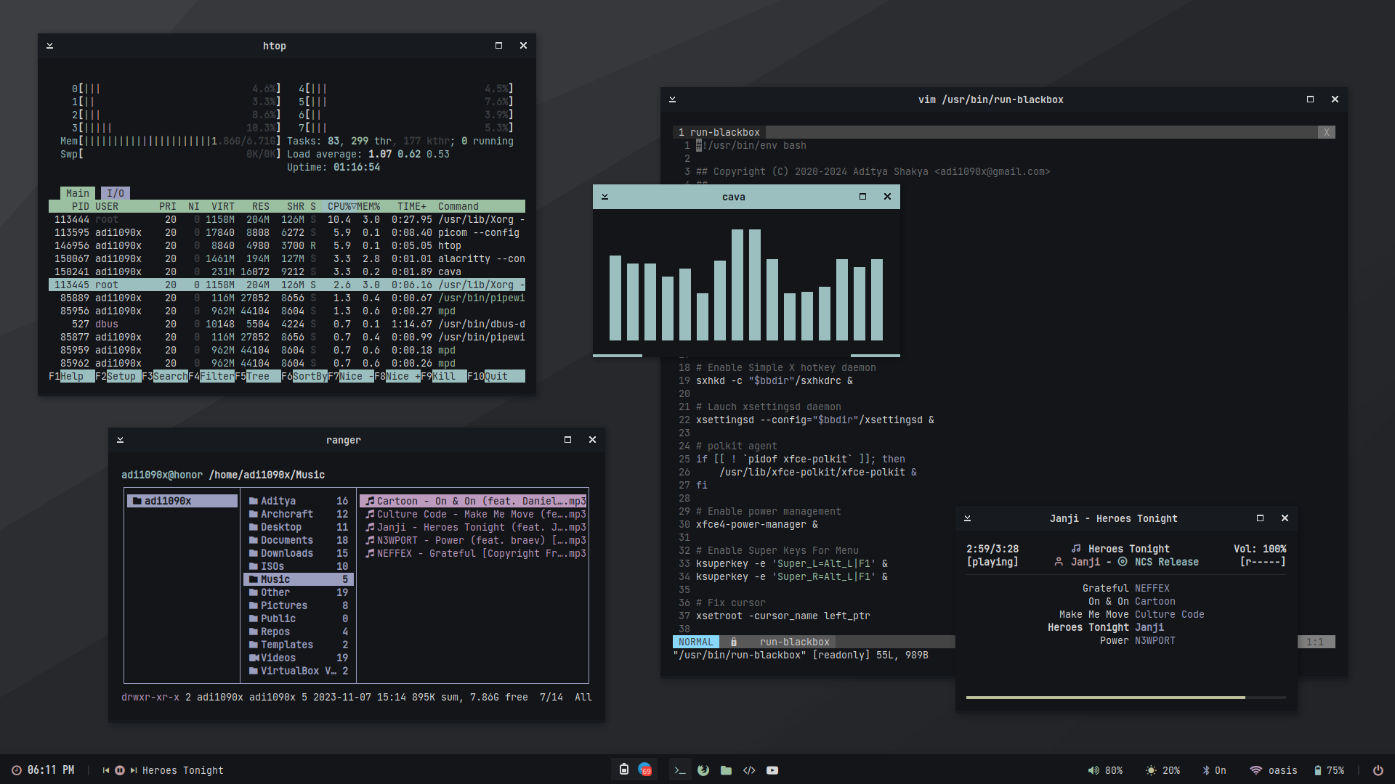Select the Downloads folder in ranger

pos(286,553)
